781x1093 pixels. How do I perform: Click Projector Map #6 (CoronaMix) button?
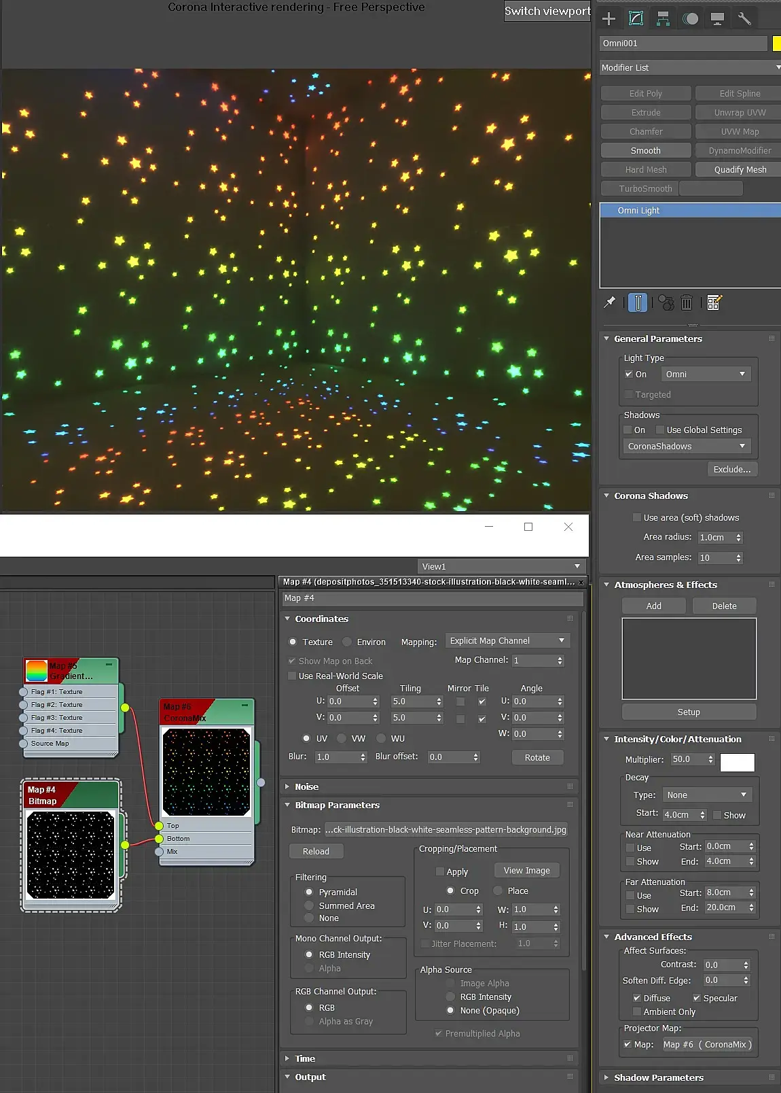tap(708, 1044)
